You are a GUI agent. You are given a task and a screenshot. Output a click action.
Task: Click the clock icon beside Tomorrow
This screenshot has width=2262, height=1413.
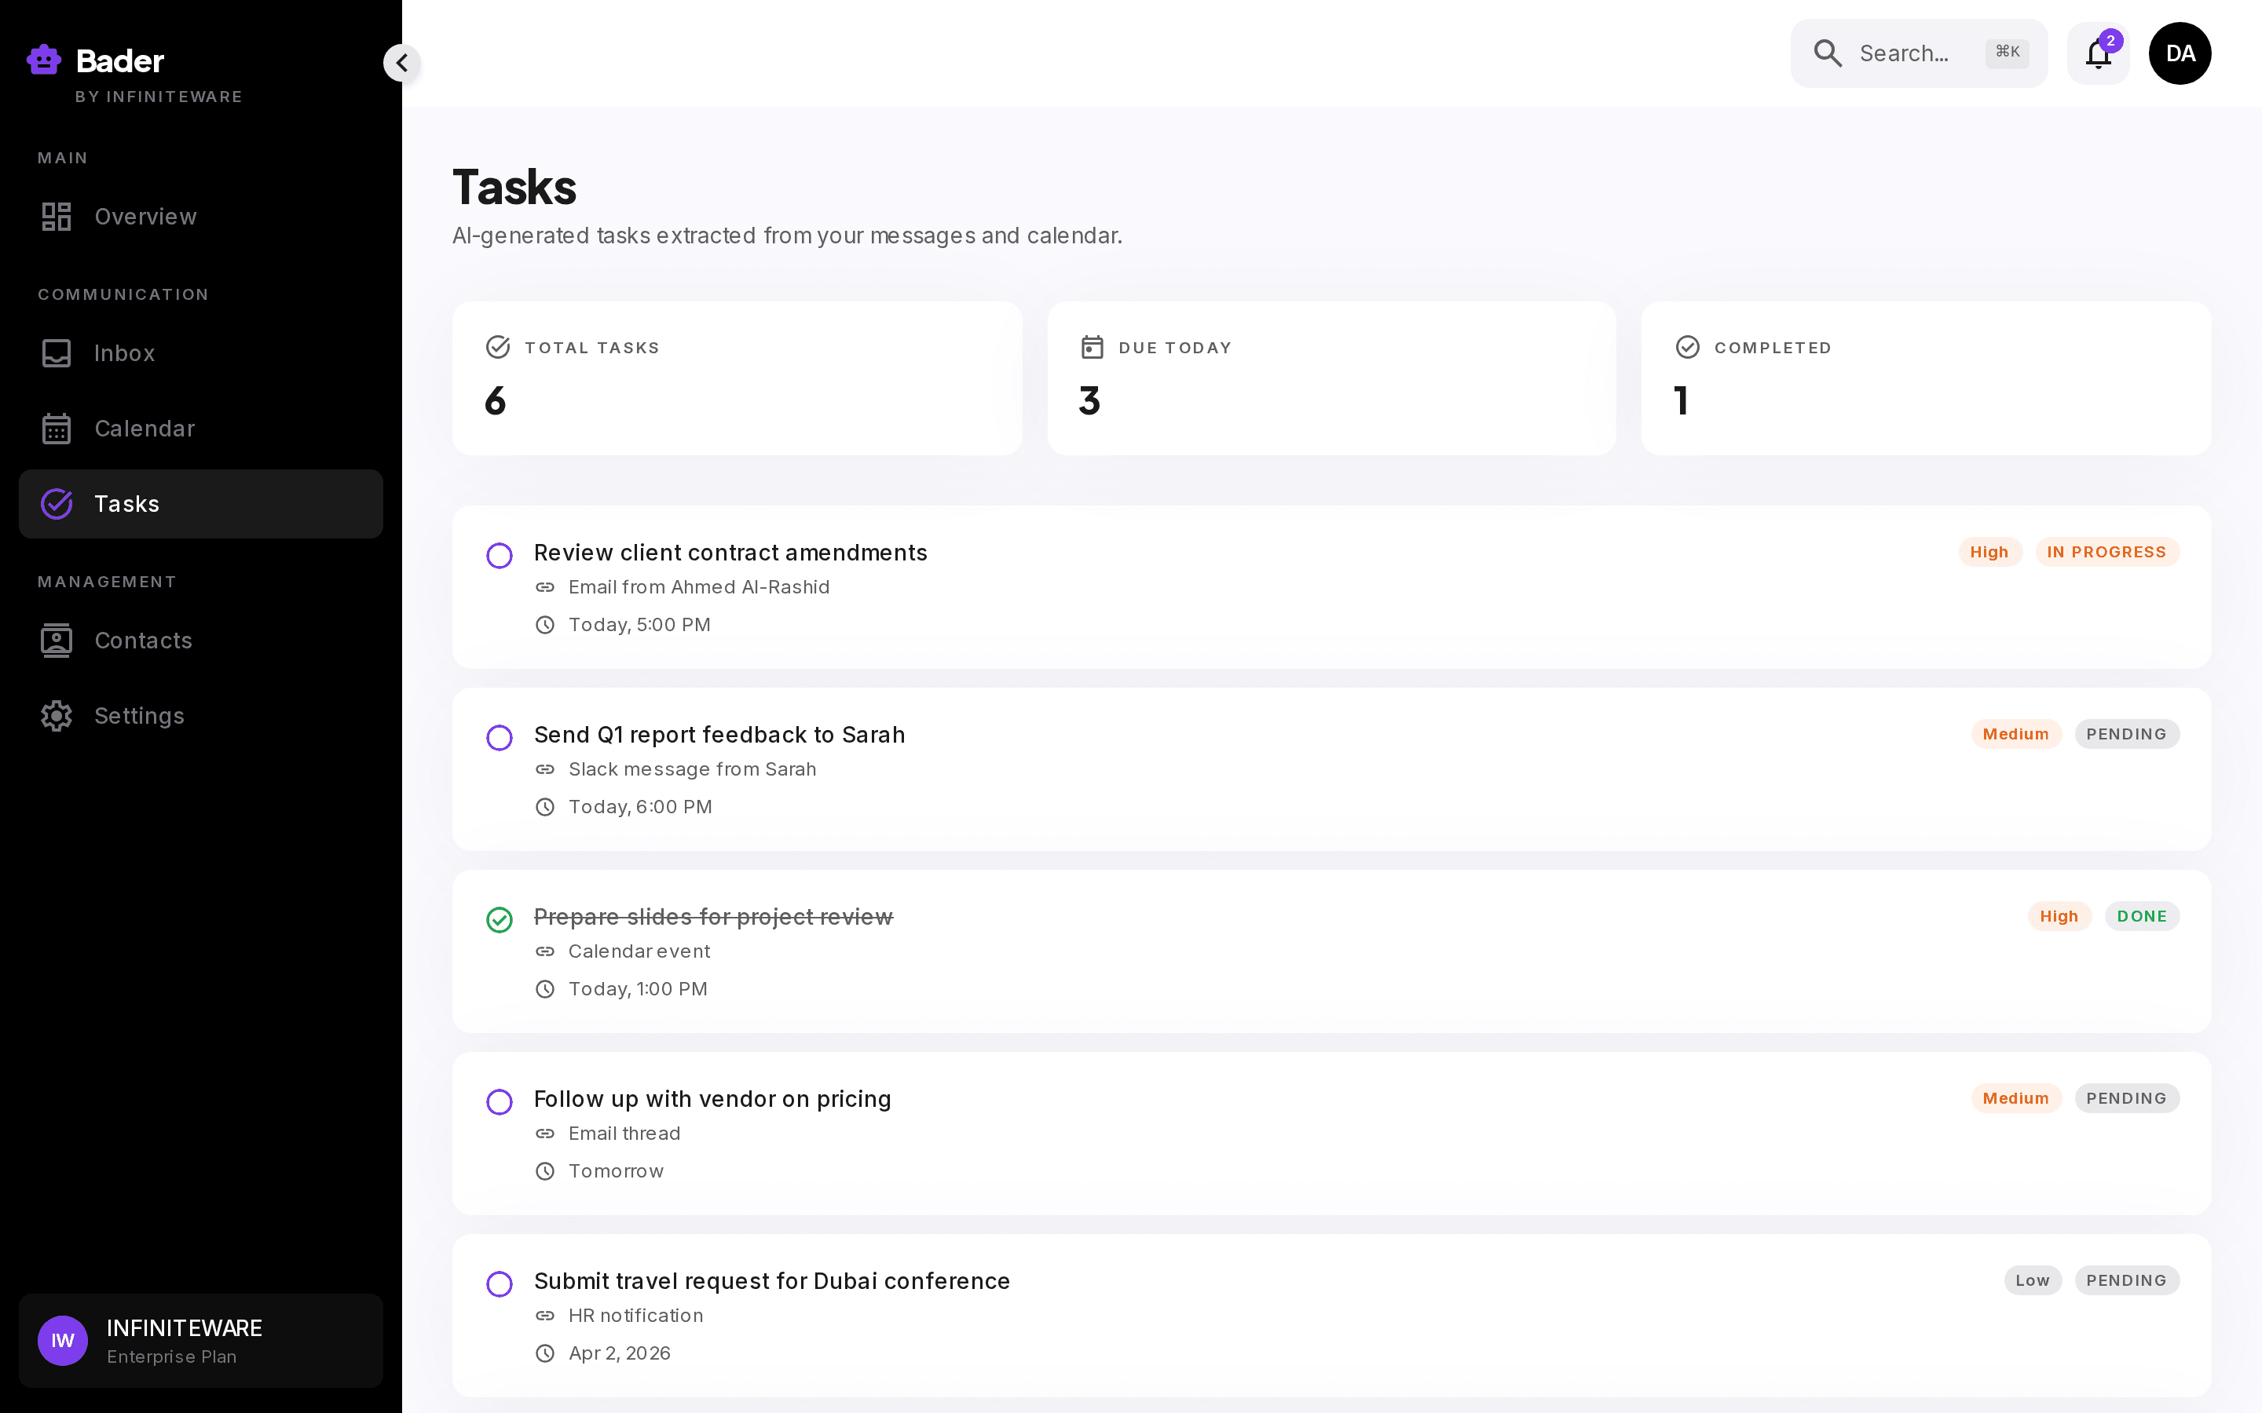(545, 1172)
